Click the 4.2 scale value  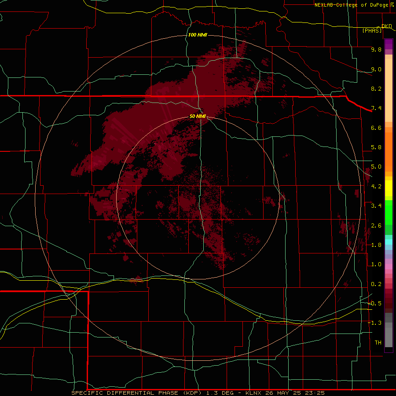(376, 187)
